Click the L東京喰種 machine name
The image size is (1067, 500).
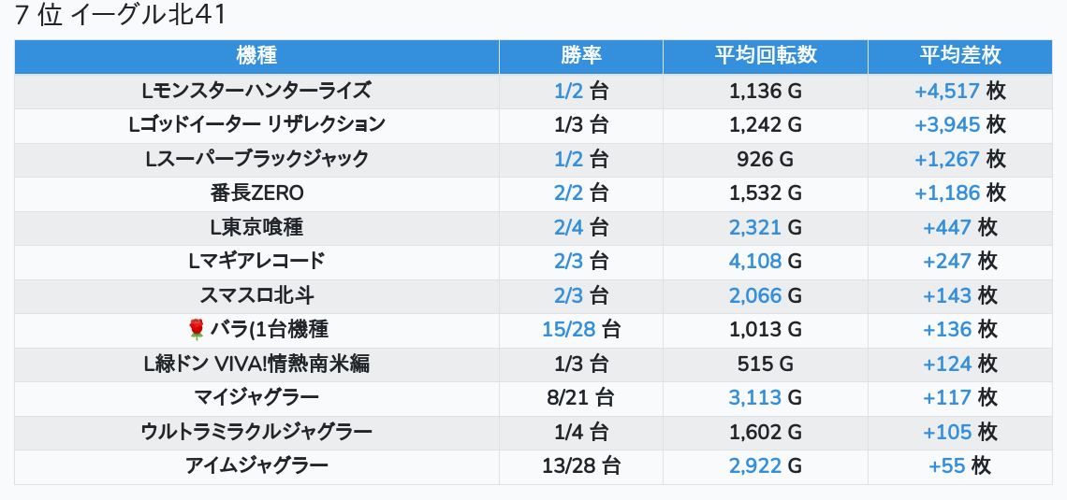257,228
